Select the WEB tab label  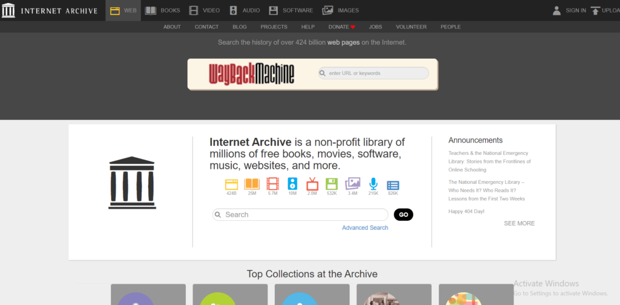coord(130,11)
